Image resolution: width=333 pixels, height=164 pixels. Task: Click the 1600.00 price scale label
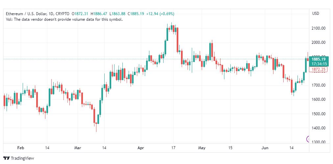[319, 100]
